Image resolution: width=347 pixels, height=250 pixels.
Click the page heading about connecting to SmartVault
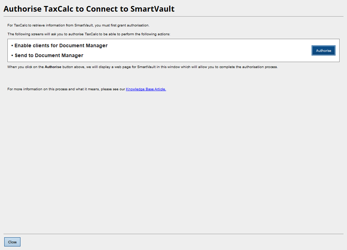pyautogui.click(x=89, y=9)
